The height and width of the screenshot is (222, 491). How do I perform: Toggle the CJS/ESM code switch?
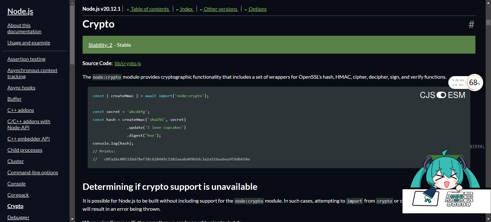pyautogui.click(x=441, y=95)
